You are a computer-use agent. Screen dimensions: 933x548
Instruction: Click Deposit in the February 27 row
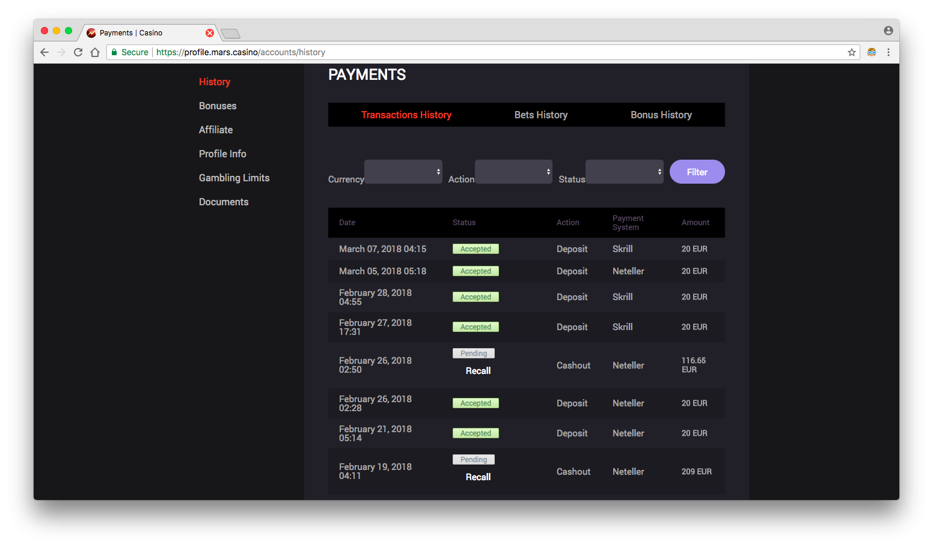572,327
